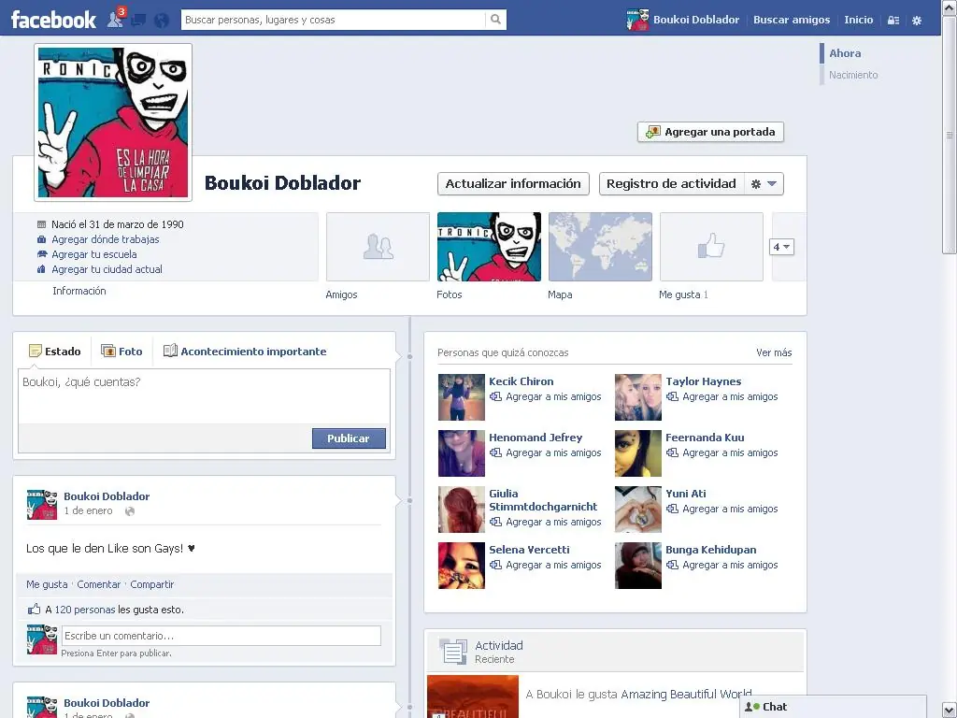Click the Actividad Reciente icon
The height and width of the screenshot is (718, 957).
[453, 652]
